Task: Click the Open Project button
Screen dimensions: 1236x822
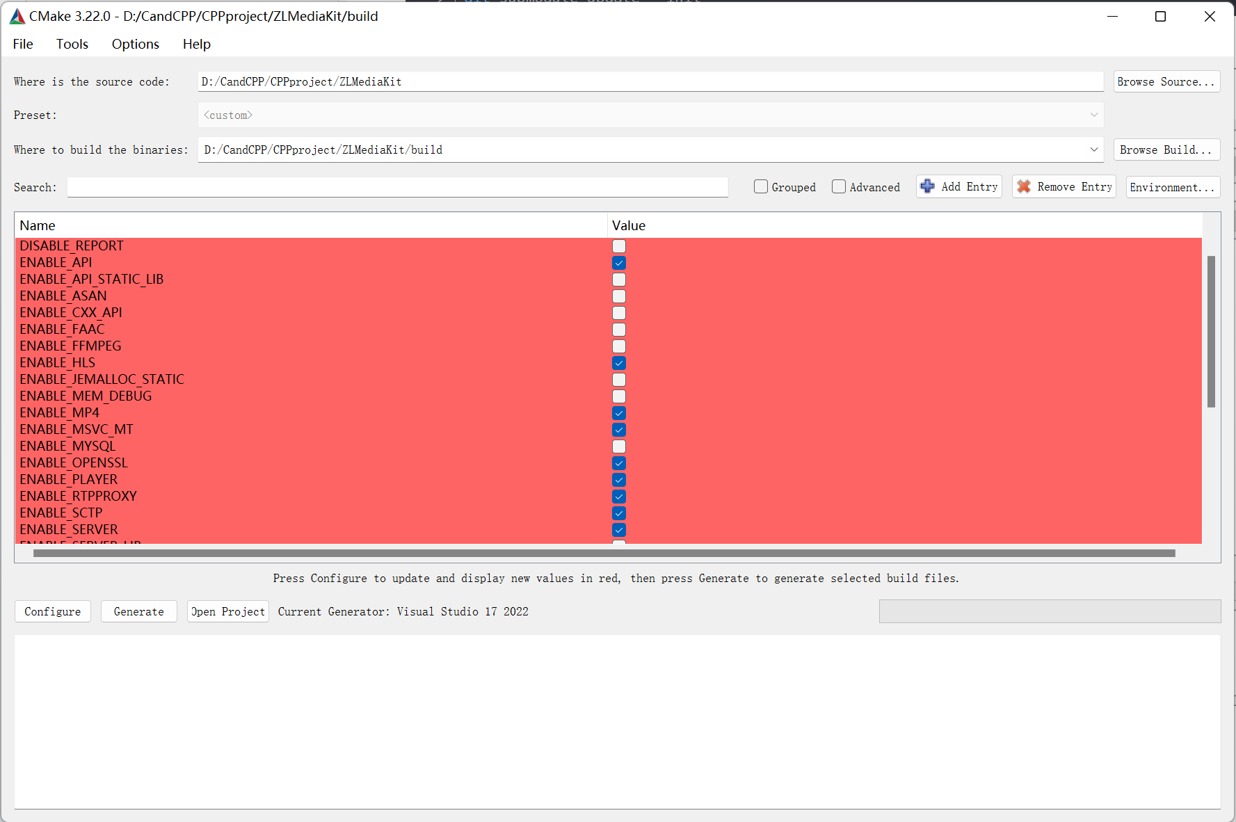Action: pos(228,611)
